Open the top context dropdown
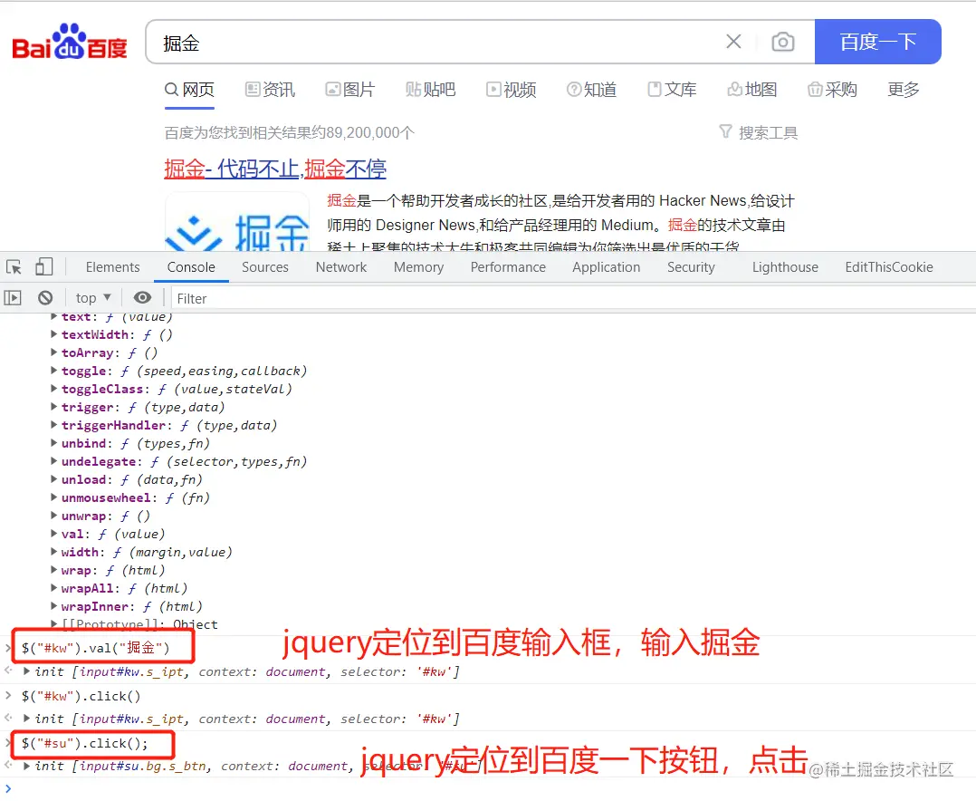This screenshot has width=976, height=801. click(x=93, y=298)
